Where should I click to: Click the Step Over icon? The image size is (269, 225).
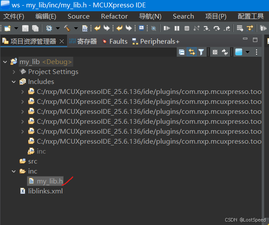(217, 28)
